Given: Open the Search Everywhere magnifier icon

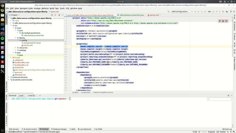Looking at the screenshot, I should point(234,11).
